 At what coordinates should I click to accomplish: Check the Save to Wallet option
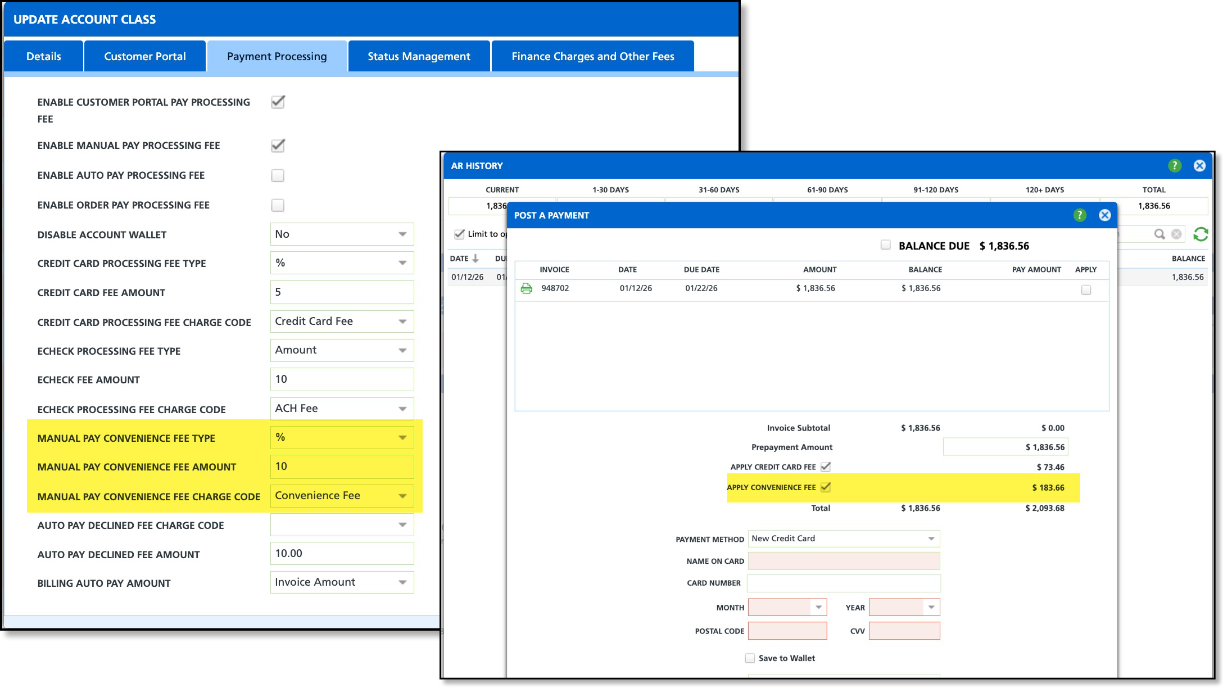(750, 658)
